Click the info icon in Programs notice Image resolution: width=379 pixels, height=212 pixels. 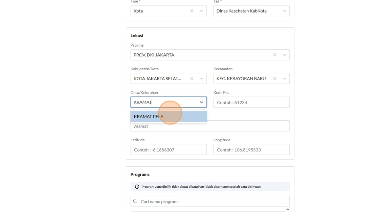(x=137, y=187)
